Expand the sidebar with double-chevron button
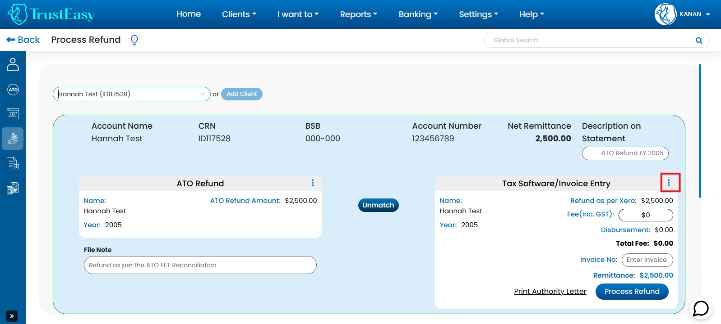Image resolution: width=721 pixels, height=324 pixels. [x=12, y=316]
